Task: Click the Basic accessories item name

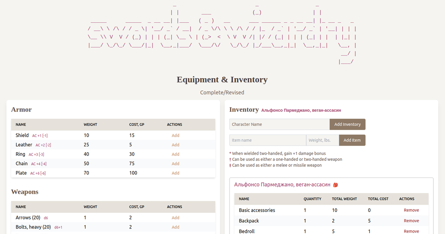Action: click(257, 210)
